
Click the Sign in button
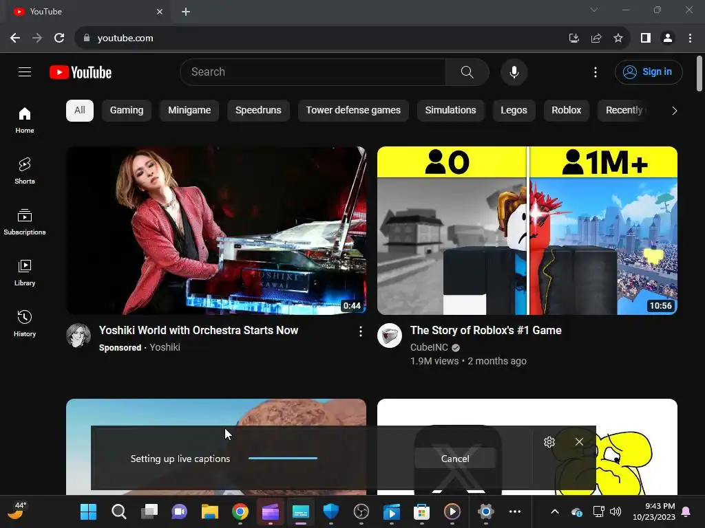(x=649, y=71)
